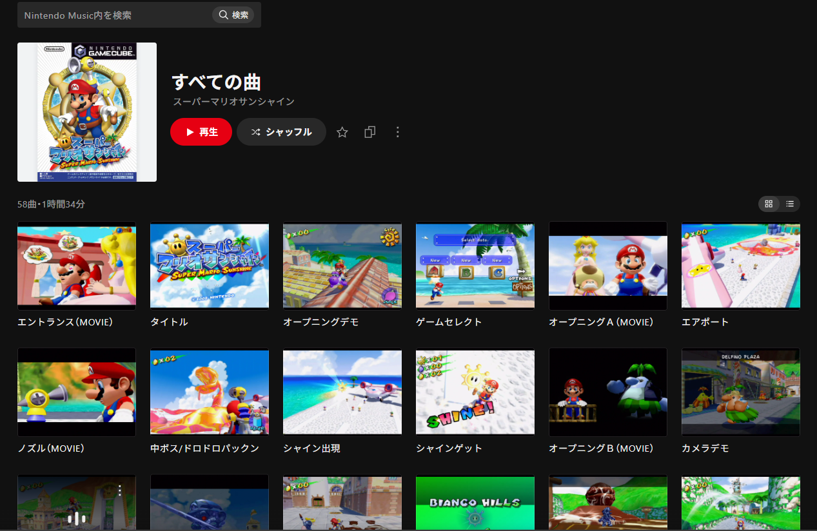
Task: Click the シャイン出現 track name
Action: pyautogui.click(x=311, y=448)
